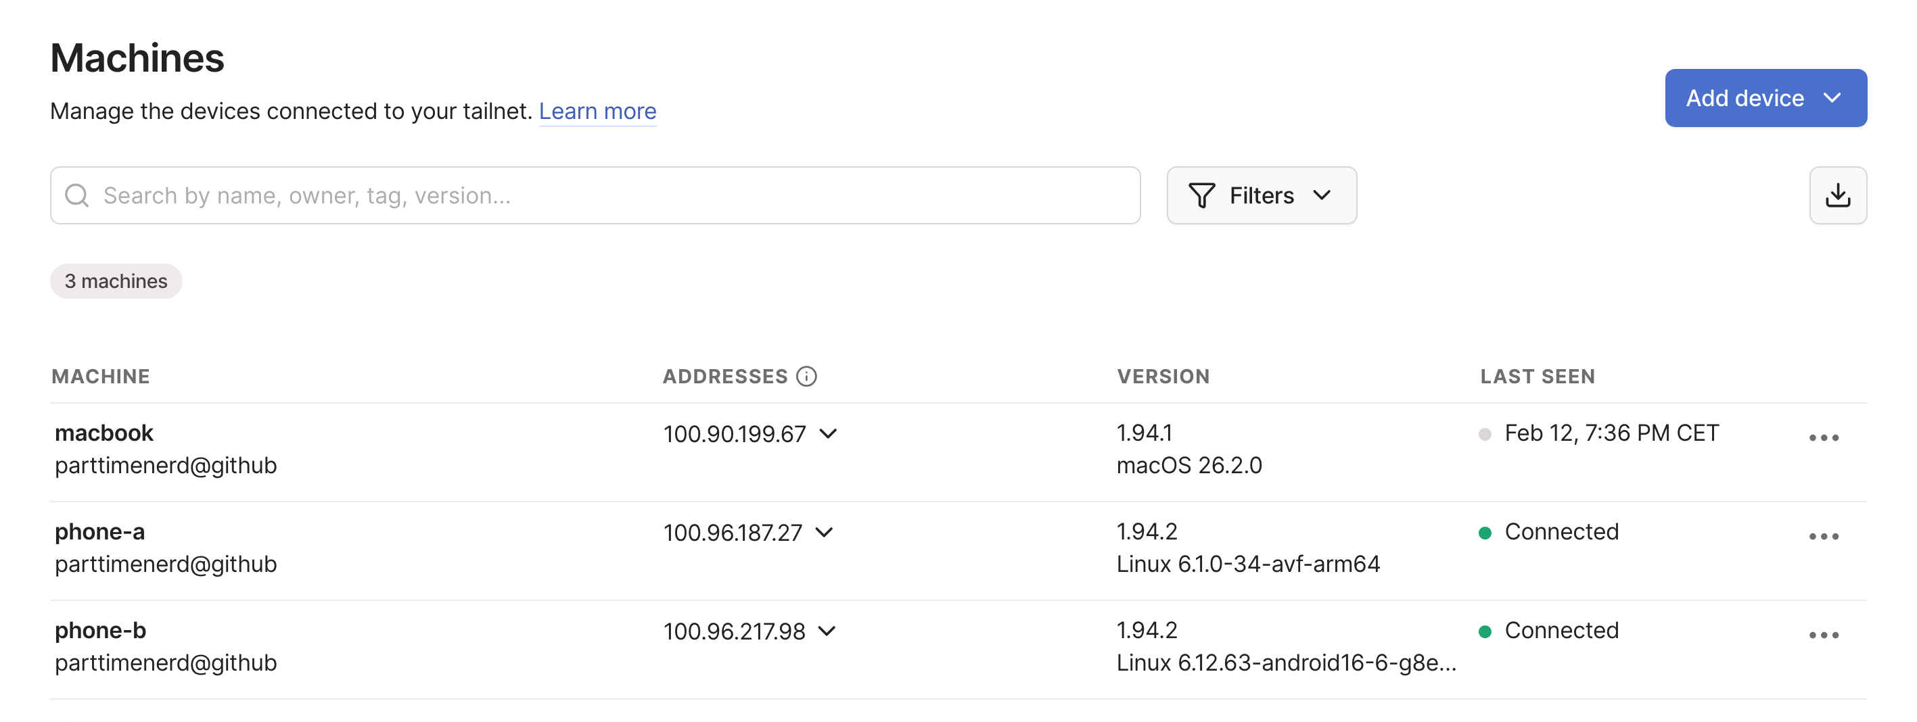Open the macbook machine details

[104, 433]
